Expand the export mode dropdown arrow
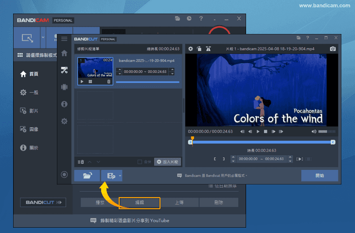This screenshot has height=233, width=355. (120, 176)
